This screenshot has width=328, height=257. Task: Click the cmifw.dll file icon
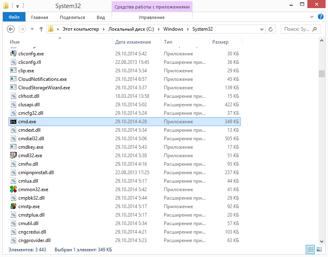tap(13, 164)
